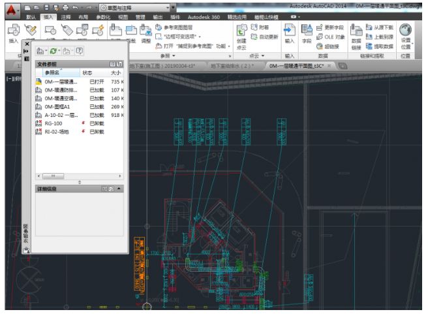This screenshot has height=314, width=428.
Task: Select the RG-100 unloaded reference row
Action: [x=80, y=123]
